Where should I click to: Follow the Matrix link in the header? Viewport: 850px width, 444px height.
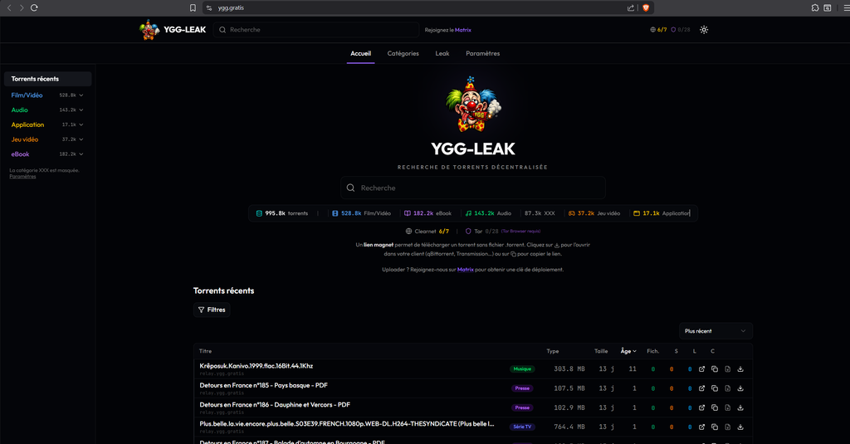pos(463,30)
